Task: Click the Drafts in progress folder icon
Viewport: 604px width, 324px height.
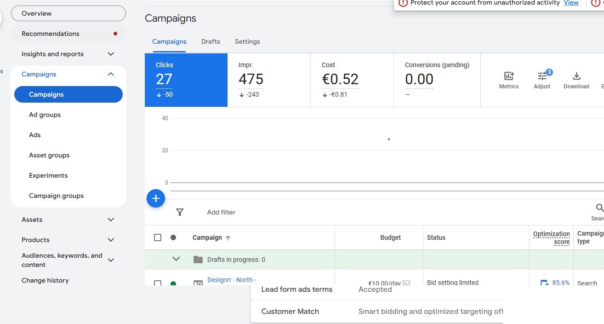Action: tap(198, 260)
